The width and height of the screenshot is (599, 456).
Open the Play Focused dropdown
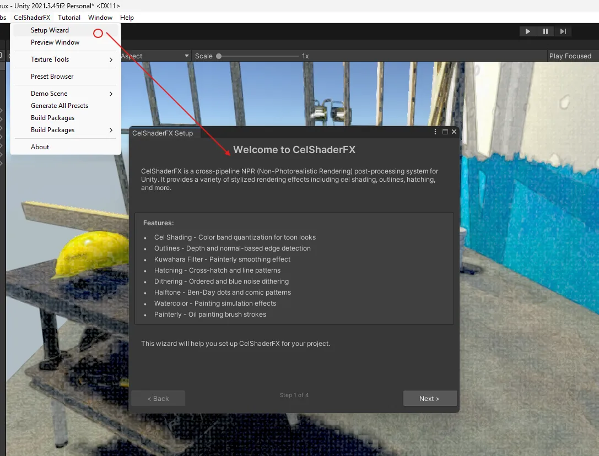point(570,56)
